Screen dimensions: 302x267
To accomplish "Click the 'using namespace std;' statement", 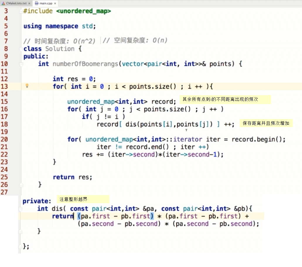I will coord(59,26).
